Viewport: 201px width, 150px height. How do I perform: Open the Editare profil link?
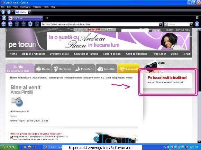coord(56,78)
